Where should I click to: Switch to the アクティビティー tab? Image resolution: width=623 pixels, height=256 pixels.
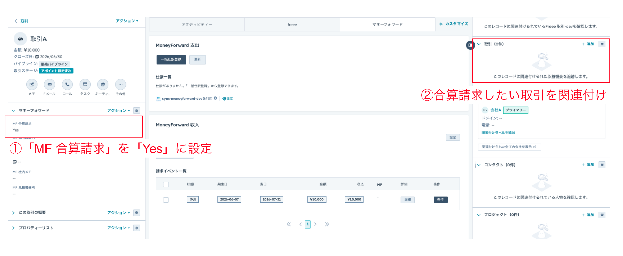coord(197,25)
